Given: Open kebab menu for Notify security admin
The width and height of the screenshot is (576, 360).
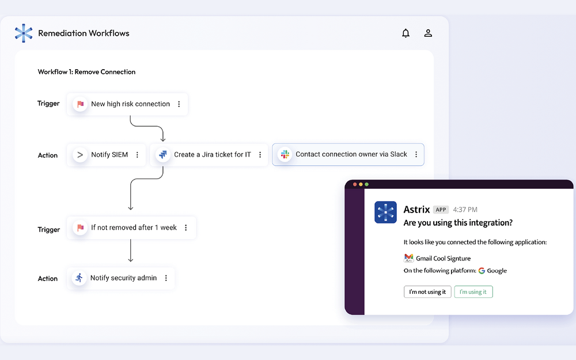Looking at the screenshot, I should click(x=166, y=278).
